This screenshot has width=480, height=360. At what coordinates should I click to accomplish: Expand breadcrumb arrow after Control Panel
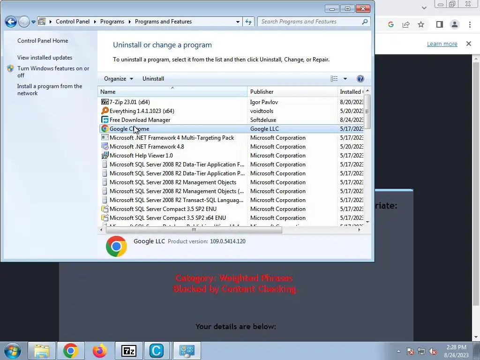(95, 22)
